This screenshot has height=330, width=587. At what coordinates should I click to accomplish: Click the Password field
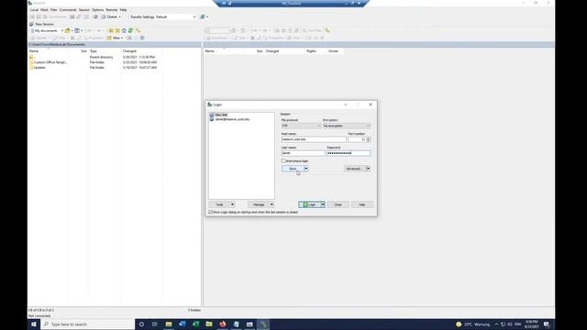click(349, 153)
